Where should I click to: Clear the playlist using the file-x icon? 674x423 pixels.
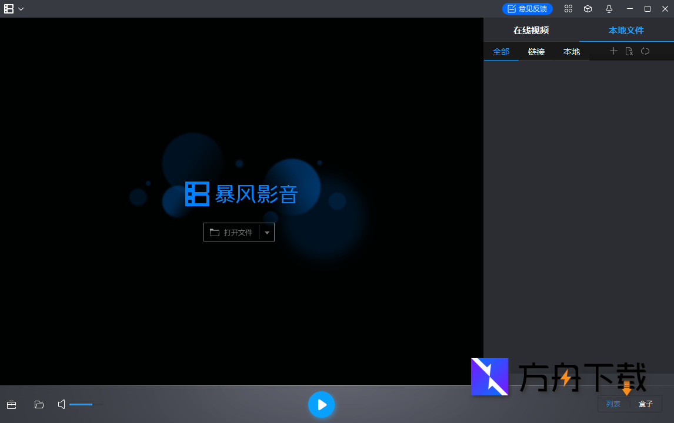click(629, 51)
